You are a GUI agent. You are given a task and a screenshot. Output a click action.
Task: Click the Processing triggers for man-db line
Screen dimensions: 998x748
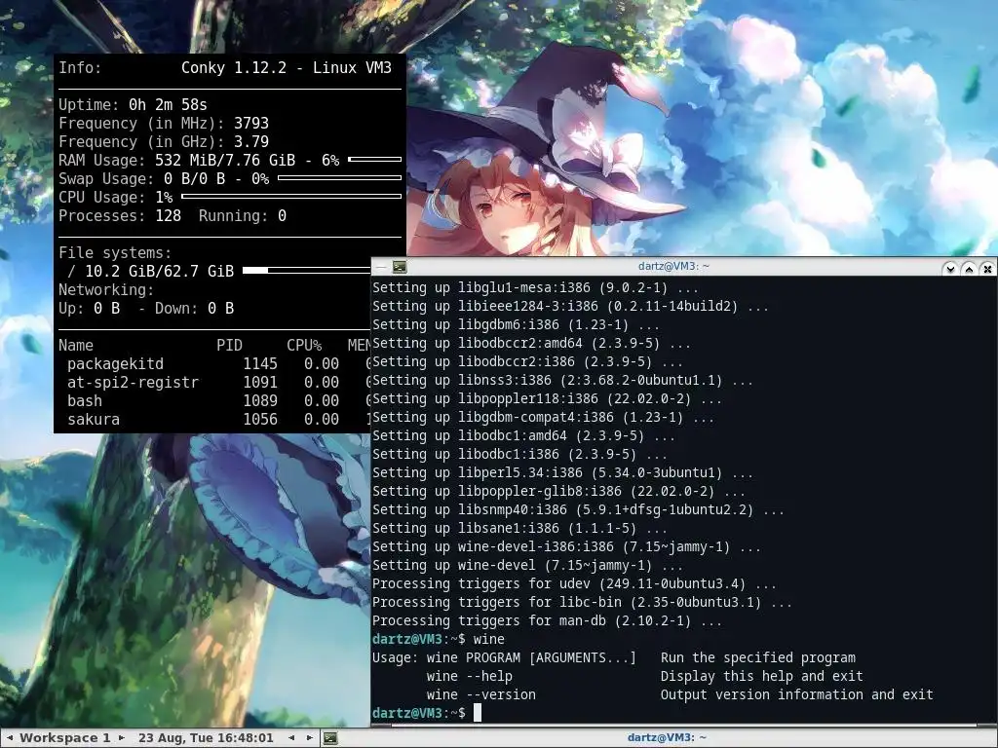[x=547, y=619]
